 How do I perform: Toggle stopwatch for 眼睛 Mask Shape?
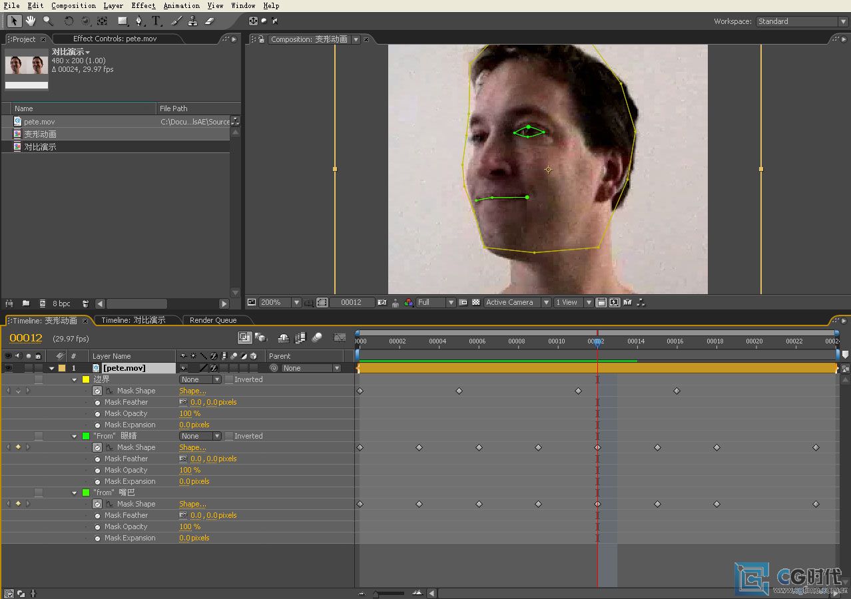97,447
